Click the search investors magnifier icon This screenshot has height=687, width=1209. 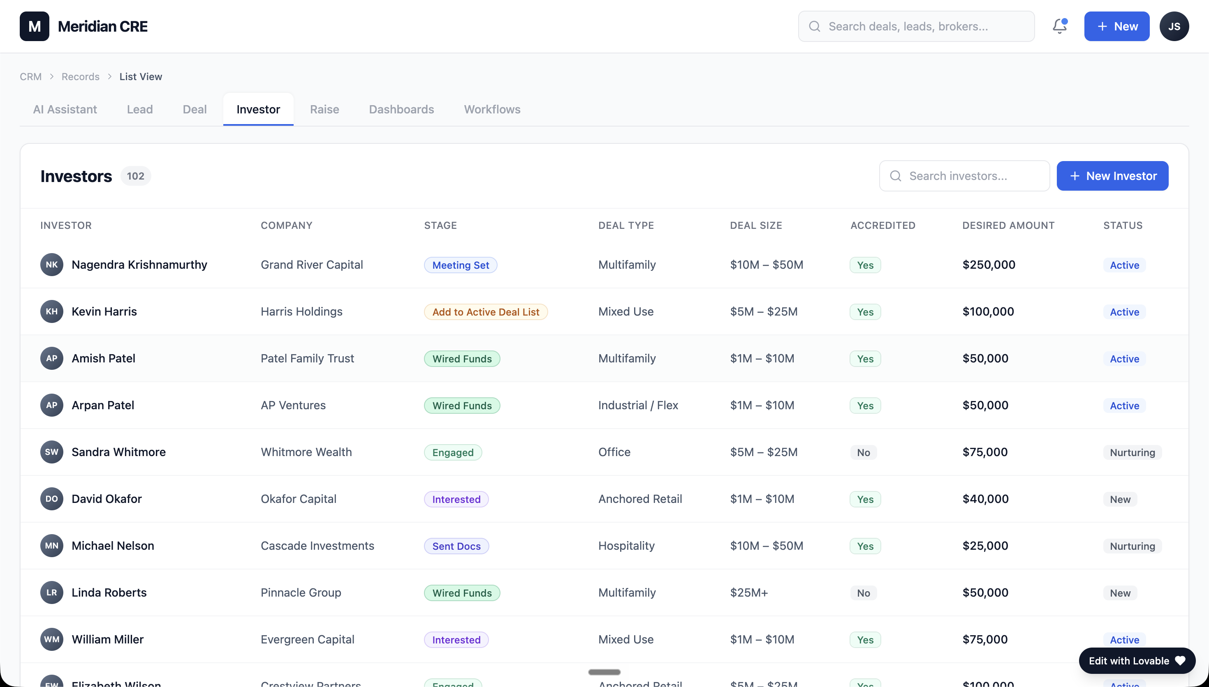click(x=896, y=176)
